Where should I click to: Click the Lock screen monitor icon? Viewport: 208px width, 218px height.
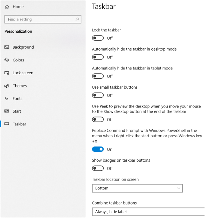pyautogui.click(x=7, y=73)
